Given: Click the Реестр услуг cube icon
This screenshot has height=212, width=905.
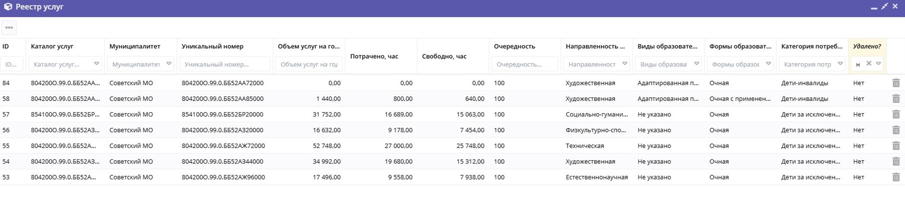Looking at the screenshot, I should pos(8,7).
